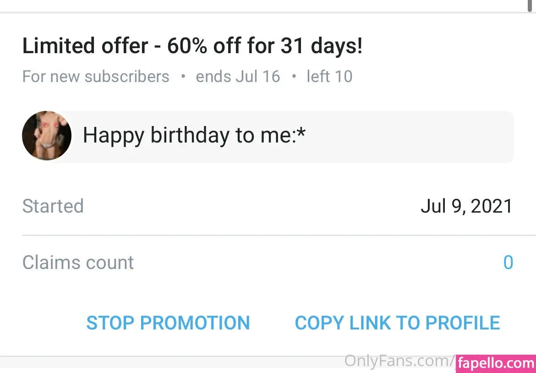The width and height of the screenshot is (536, 373).
Task: Select the 'Jul 9, 2021' start date
Action: pos(466,206)
